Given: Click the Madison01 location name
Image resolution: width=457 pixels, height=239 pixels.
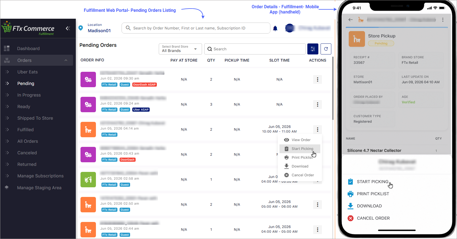Looking at the screenshot, I should [x=99, y=31].
